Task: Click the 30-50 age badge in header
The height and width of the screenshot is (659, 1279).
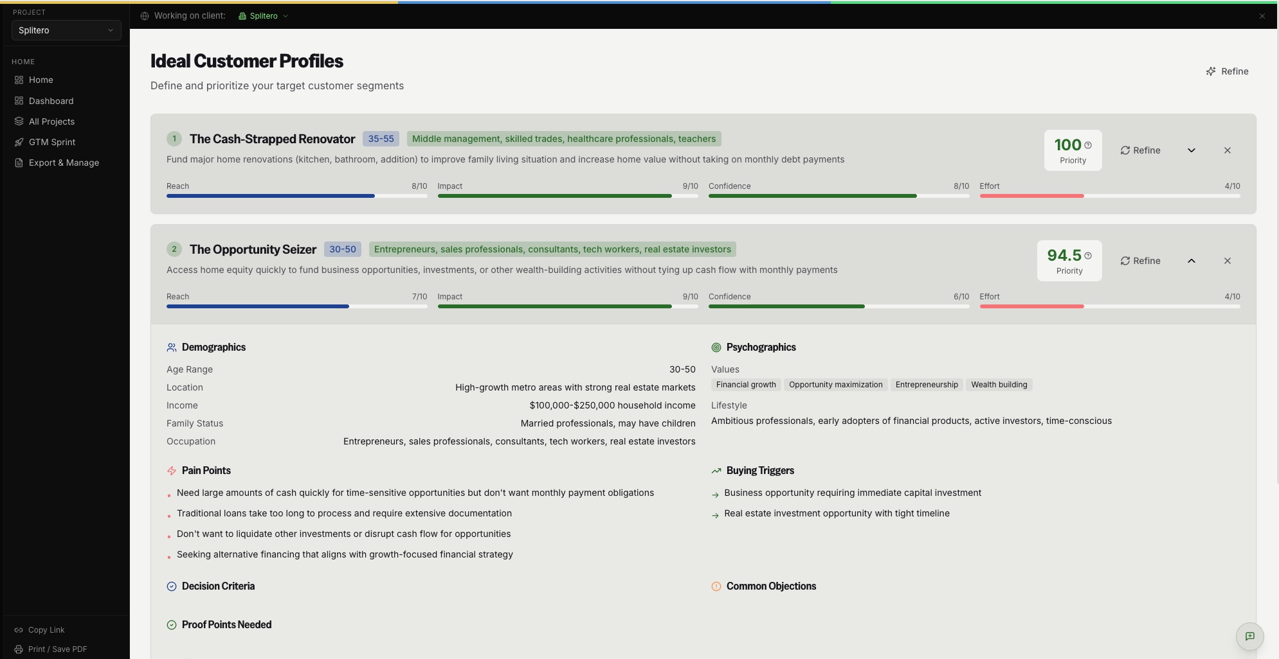Action: (x=342, y=249)
